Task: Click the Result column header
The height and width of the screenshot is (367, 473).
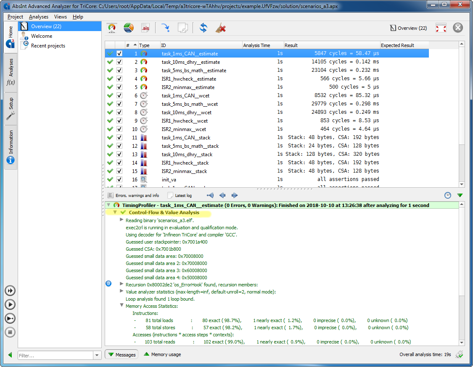Action: (x=332, y=45)
